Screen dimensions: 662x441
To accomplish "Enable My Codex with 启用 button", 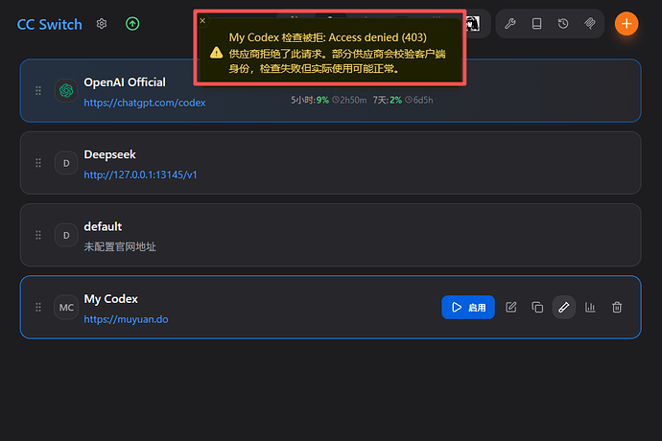I will pyautogui.click(x=468, y=307).
